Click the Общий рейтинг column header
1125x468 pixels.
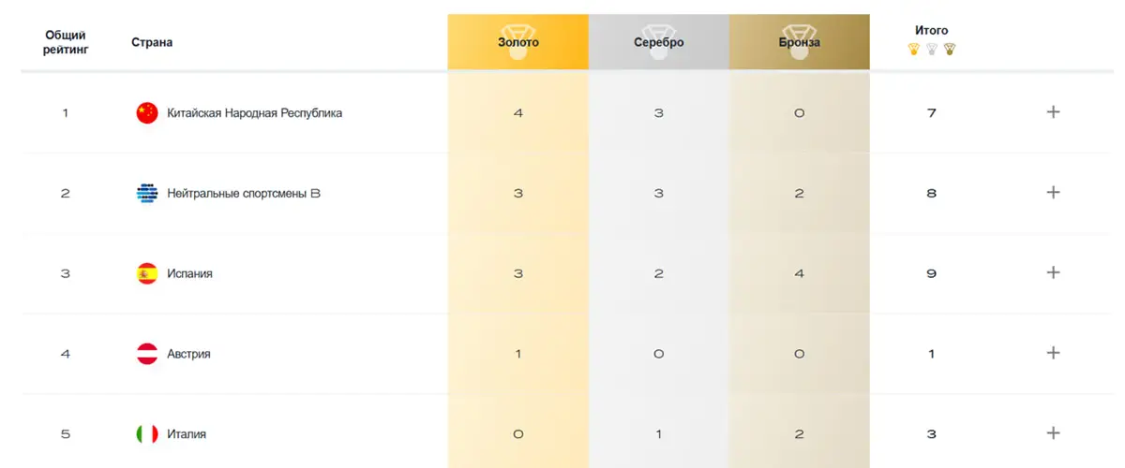[66, 42]
